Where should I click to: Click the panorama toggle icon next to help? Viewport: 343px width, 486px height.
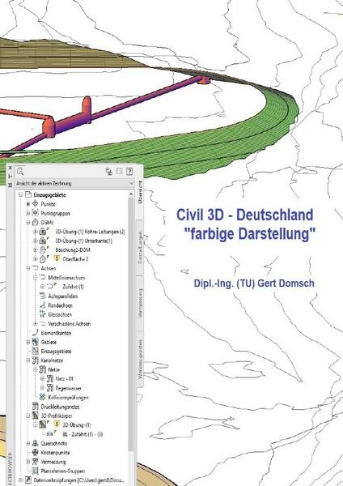tap(119, 171)
